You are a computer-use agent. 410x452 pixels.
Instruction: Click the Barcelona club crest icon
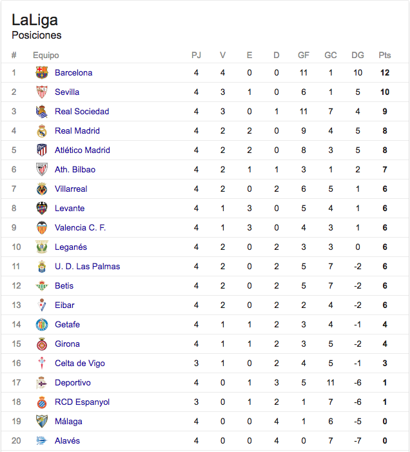tap(42, 72)
